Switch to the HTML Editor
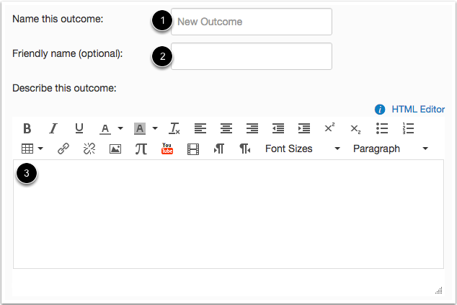457x305 pixels. tap(418, 110)
